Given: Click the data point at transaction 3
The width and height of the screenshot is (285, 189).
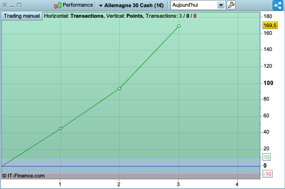Looking at the screenshot, I should click(x=179, y=26).
